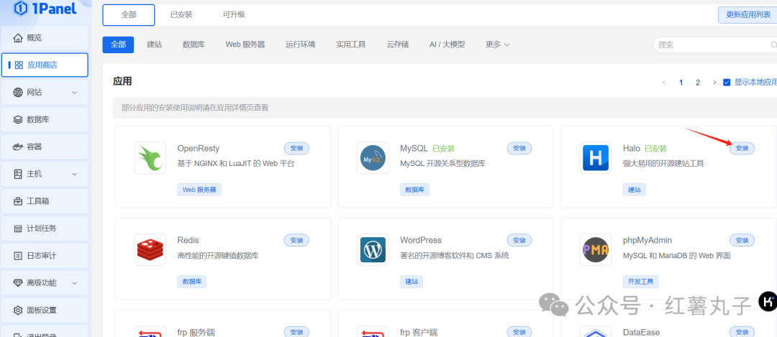Click the 网站 globe icon
777x337 pixels.
click(18, 92)
